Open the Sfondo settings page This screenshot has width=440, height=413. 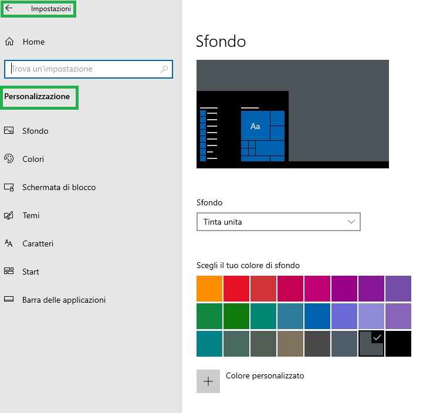35,131
